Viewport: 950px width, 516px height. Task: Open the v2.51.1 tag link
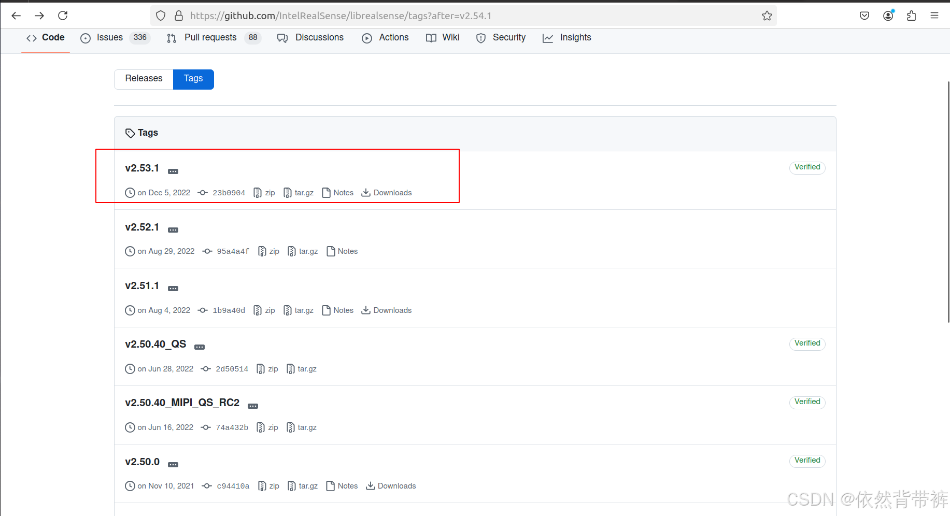point(142,286)
